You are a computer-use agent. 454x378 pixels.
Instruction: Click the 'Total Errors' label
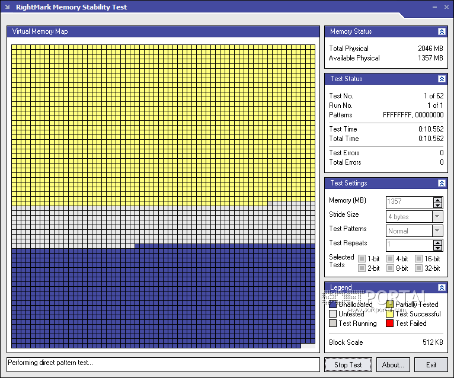[345, 162]
